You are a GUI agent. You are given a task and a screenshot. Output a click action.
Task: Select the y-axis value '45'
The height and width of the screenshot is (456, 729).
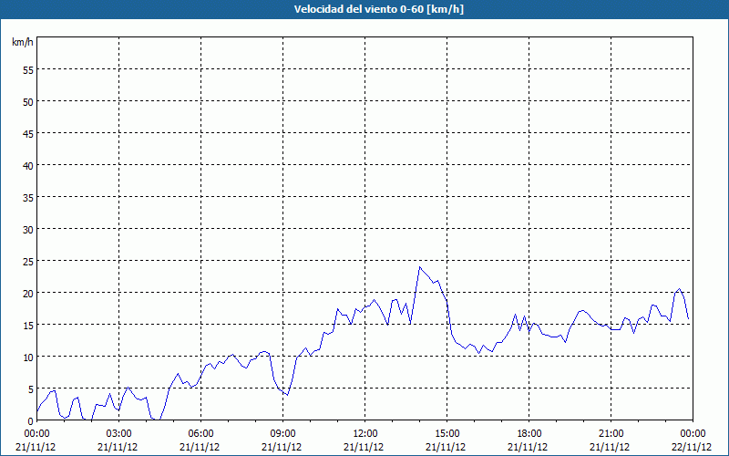(28, 133)
